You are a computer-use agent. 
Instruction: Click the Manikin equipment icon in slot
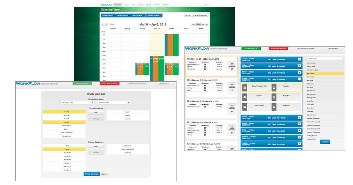tap(244, 97)
